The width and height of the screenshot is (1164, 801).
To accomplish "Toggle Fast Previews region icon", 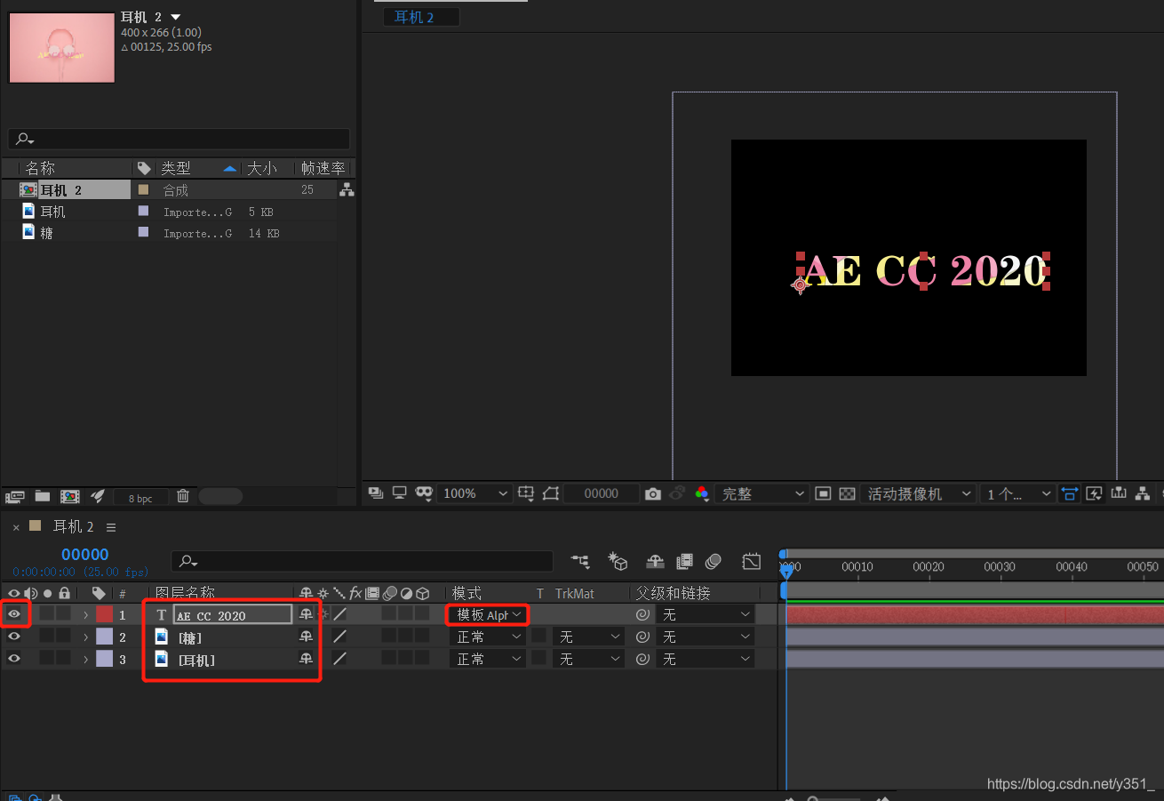I will pos(823,493).
